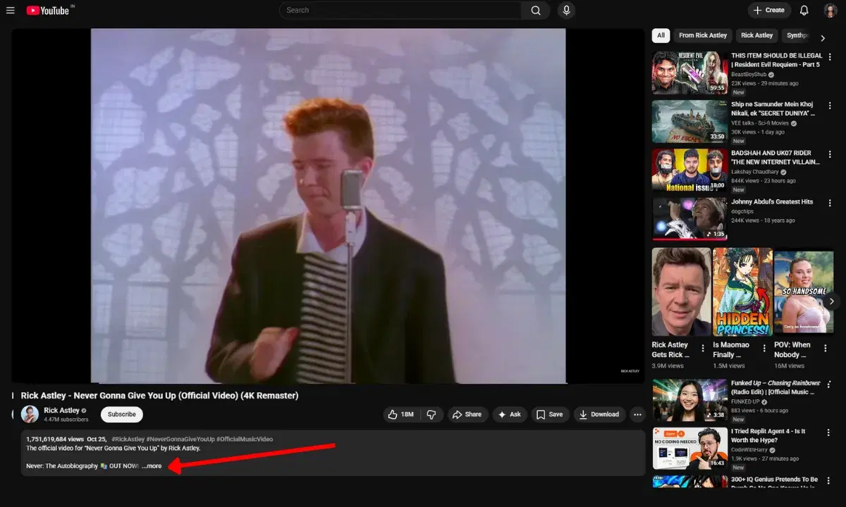Click the 1,751,619,684 views count
The height and width of the screenshot is (507, 846).
pos(55,439)
